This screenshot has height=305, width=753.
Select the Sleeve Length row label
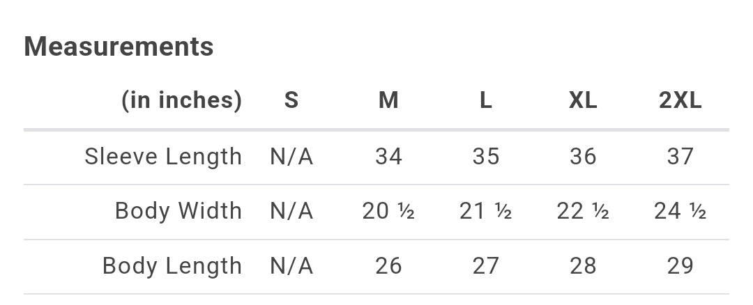click(x=163, y=157)
